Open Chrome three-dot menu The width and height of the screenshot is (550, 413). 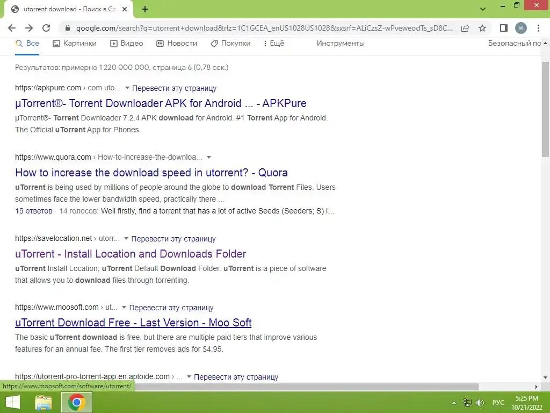pos(538,28)
